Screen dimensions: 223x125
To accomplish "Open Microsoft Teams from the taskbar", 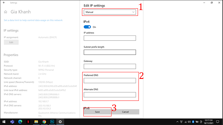I will pos(12,122).
